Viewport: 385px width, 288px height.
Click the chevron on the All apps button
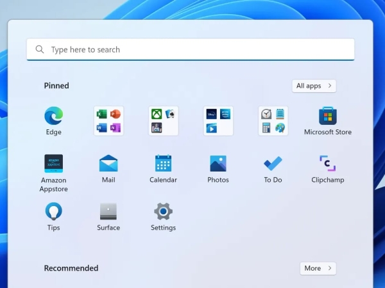[x=330, y=86]
